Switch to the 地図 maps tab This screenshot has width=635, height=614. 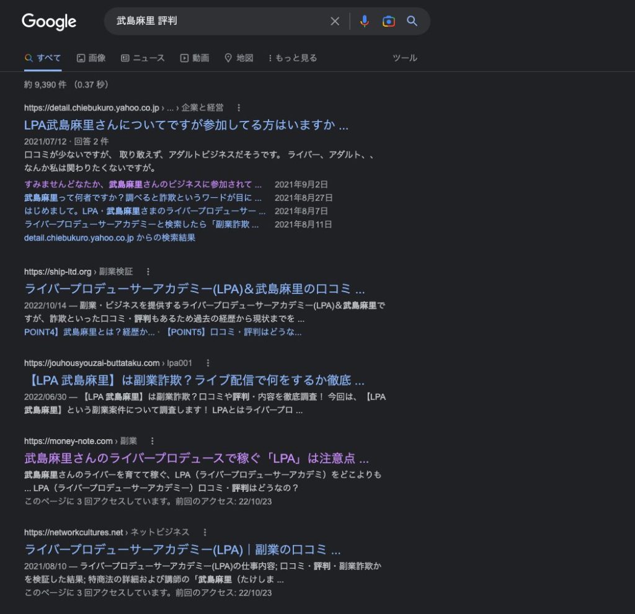click(239, 58)
